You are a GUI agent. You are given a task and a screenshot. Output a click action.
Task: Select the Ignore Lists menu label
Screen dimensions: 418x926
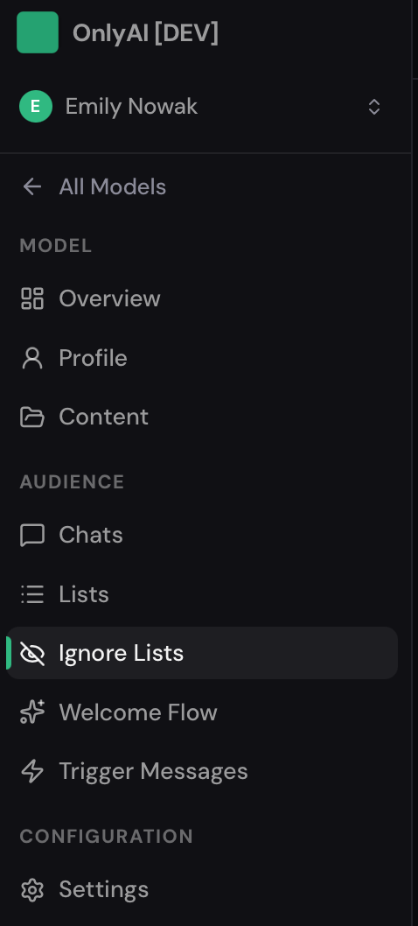coord(121,653)
